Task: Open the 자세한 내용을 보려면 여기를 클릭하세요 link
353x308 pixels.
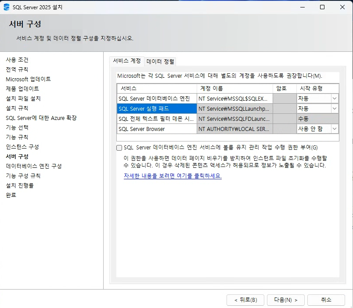Action: click(x=173, y=176)
